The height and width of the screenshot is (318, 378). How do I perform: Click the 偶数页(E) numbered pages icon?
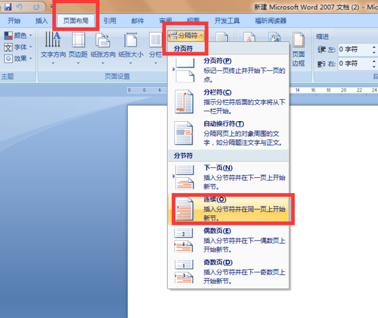click(184, 240)
